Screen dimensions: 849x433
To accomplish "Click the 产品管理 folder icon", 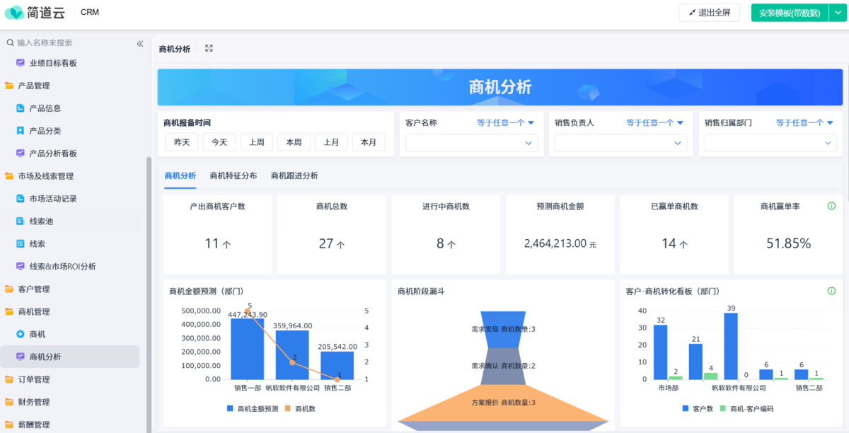I will [9, 86].
